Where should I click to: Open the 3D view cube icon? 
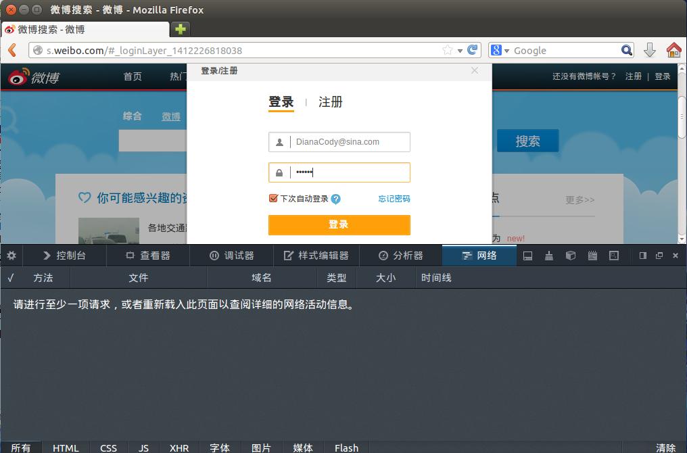[x=571, y=256]
